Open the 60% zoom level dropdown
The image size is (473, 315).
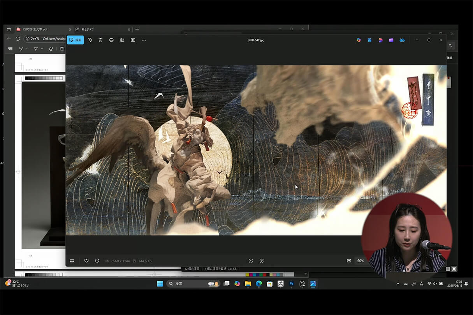click(360, 261)
